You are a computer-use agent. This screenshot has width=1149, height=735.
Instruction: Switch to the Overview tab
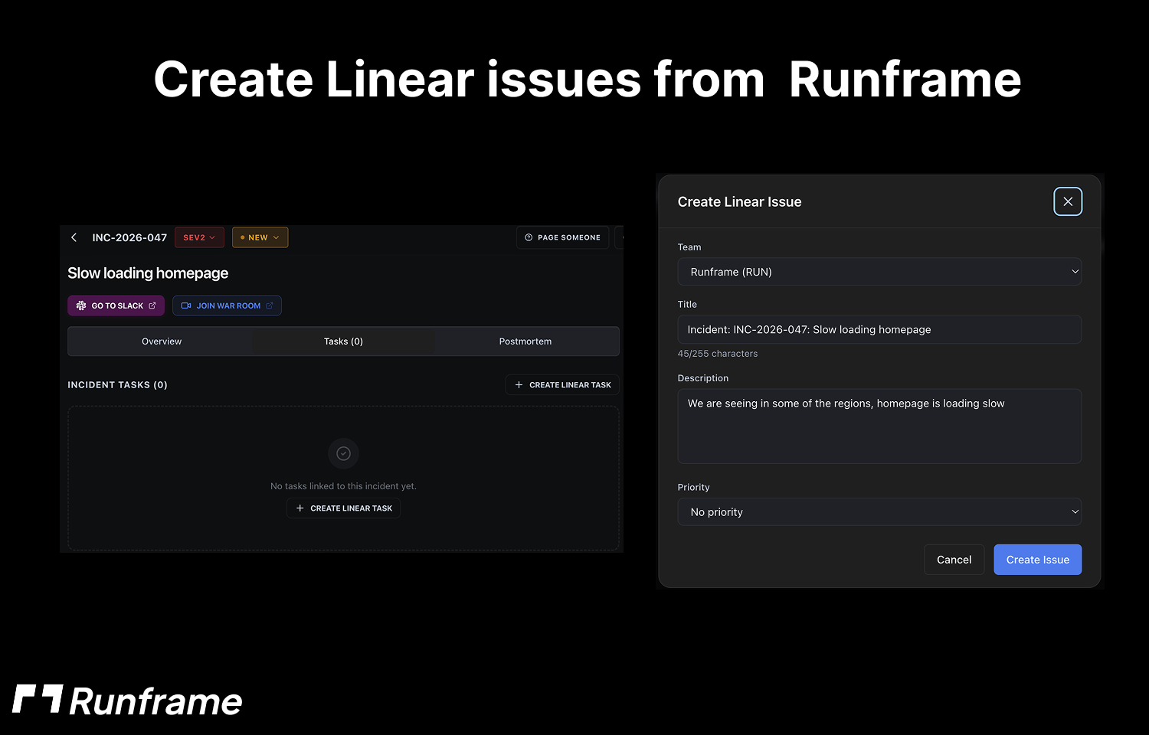coord(162,341)
